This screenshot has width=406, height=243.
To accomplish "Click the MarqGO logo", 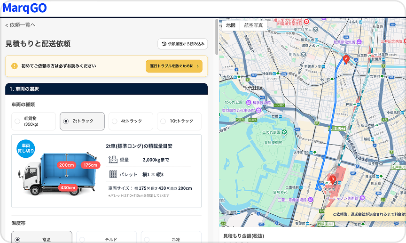I will pos(24,8).
